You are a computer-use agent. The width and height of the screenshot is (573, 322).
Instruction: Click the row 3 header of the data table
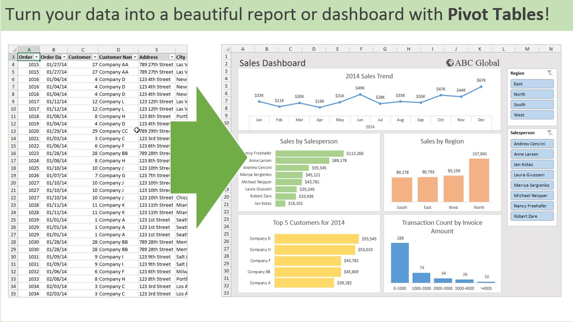13,57
